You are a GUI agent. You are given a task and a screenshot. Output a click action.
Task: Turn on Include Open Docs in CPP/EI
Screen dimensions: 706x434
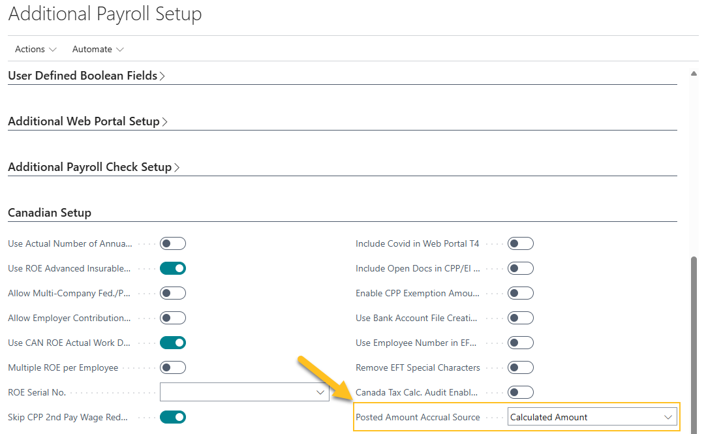pyautogui.click(x=520, y=268)
